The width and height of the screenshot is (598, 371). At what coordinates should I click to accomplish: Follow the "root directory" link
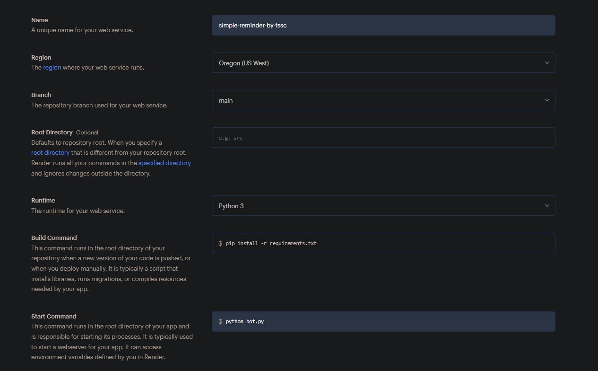[x=50, y=153]
